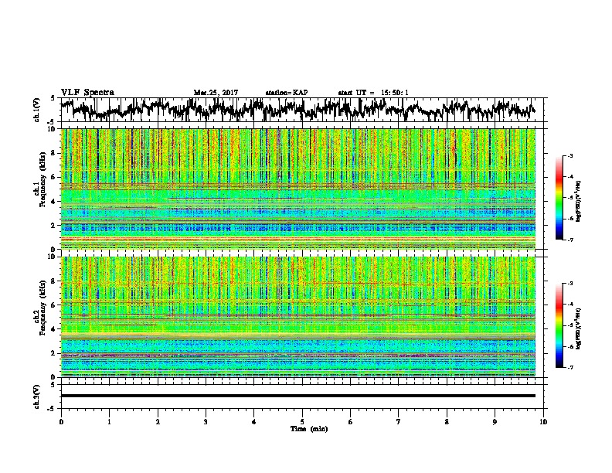Click the "-7" tick on ch.2 colorbar

[570, 367]
